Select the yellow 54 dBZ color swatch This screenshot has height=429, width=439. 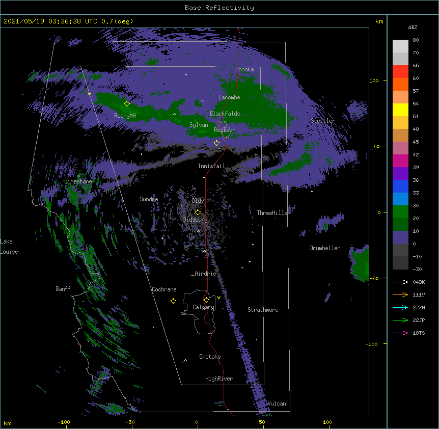[x=400, y=110]
